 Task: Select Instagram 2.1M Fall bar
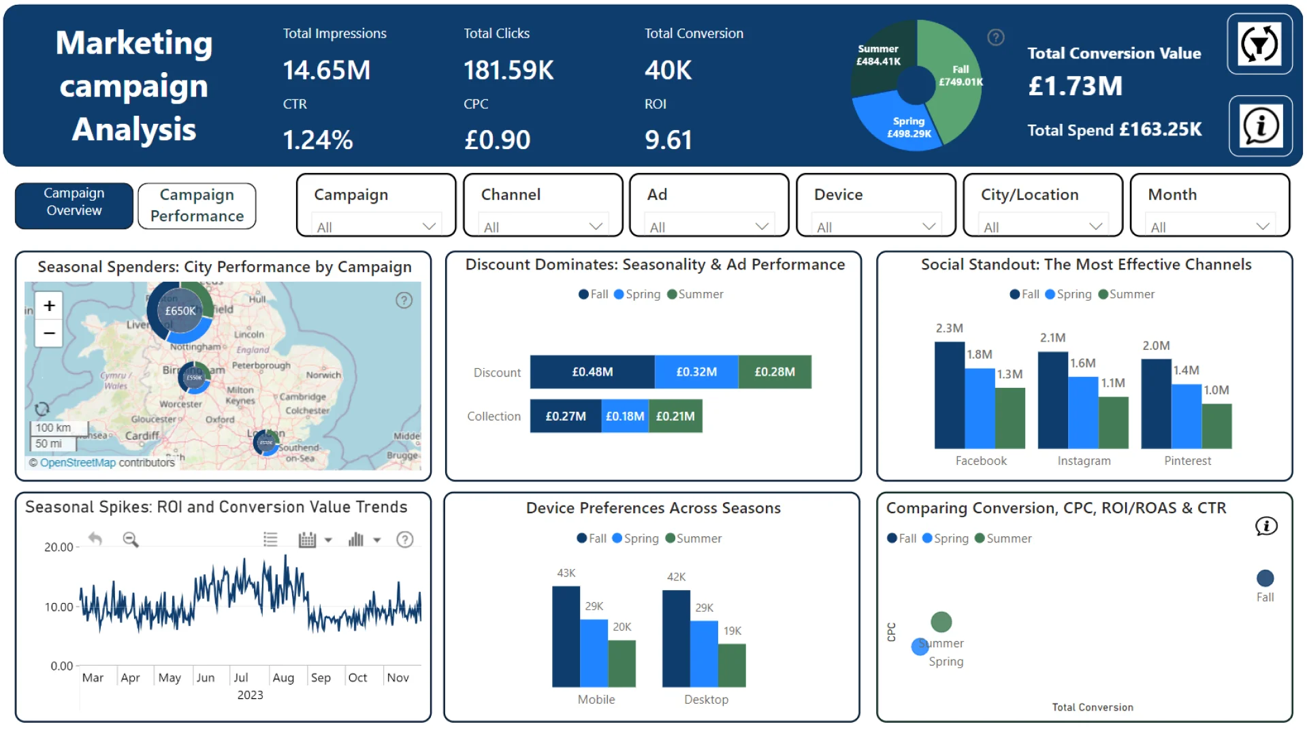click(1053, 400)
